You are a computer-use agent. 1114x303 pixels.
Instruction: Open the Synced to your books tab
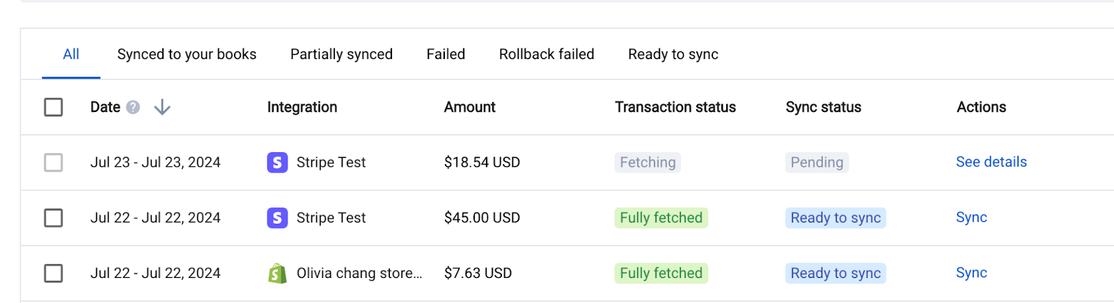[x=187, y=54]
